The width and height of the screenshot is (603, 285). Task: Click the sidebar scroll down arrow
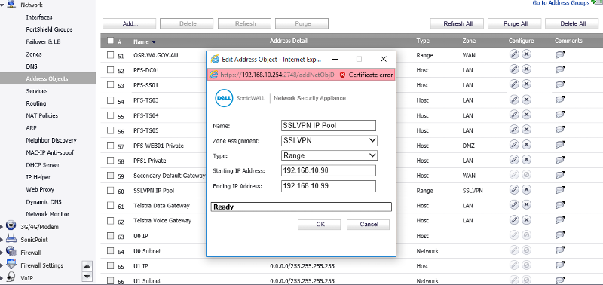(x=87, y=276)
